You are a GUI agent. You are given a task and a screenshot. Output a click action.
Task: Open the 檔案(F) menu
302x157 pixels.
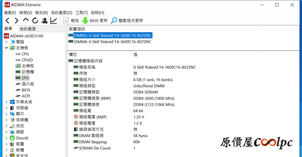point(9,13)
